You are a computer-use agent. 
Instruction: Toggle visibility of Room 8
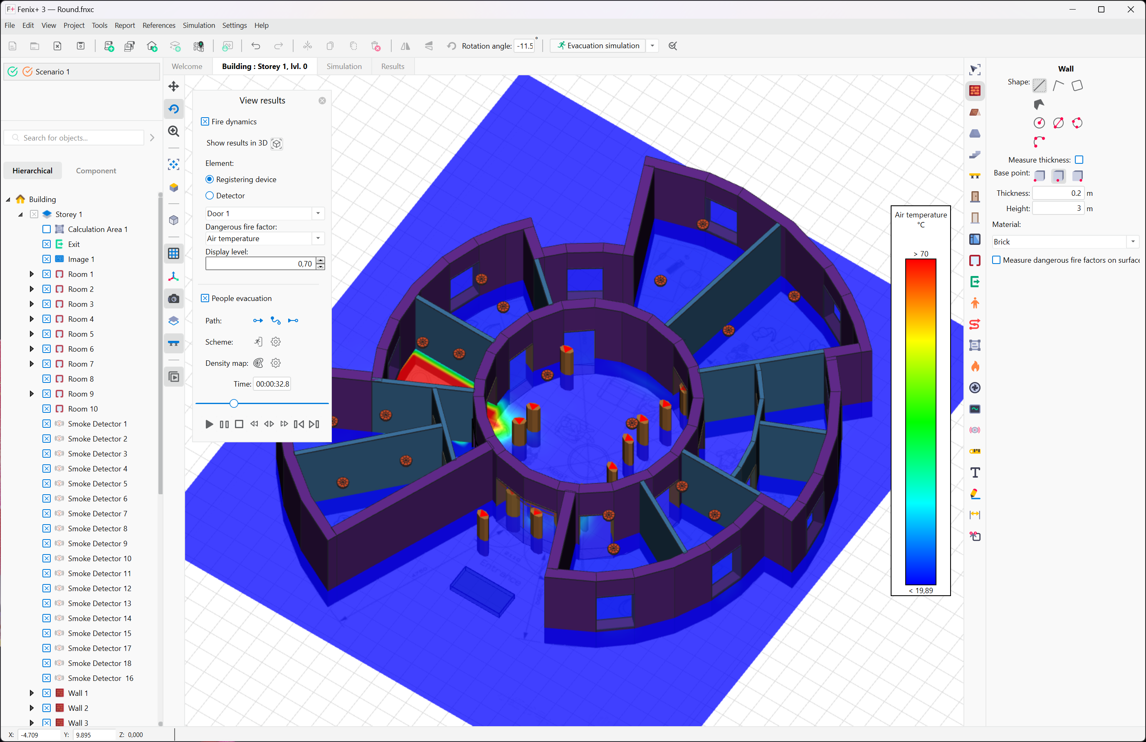tap(46, 378)
